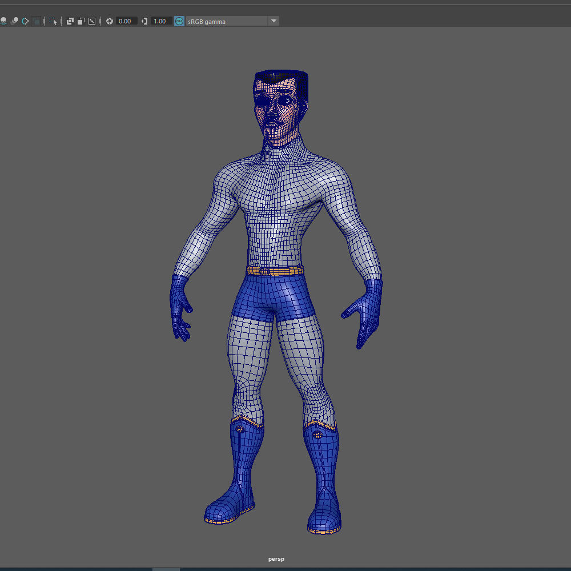571x571 pixels.
Task: Toggle X-ray active components icon
Action: click(x=81, y=21)
